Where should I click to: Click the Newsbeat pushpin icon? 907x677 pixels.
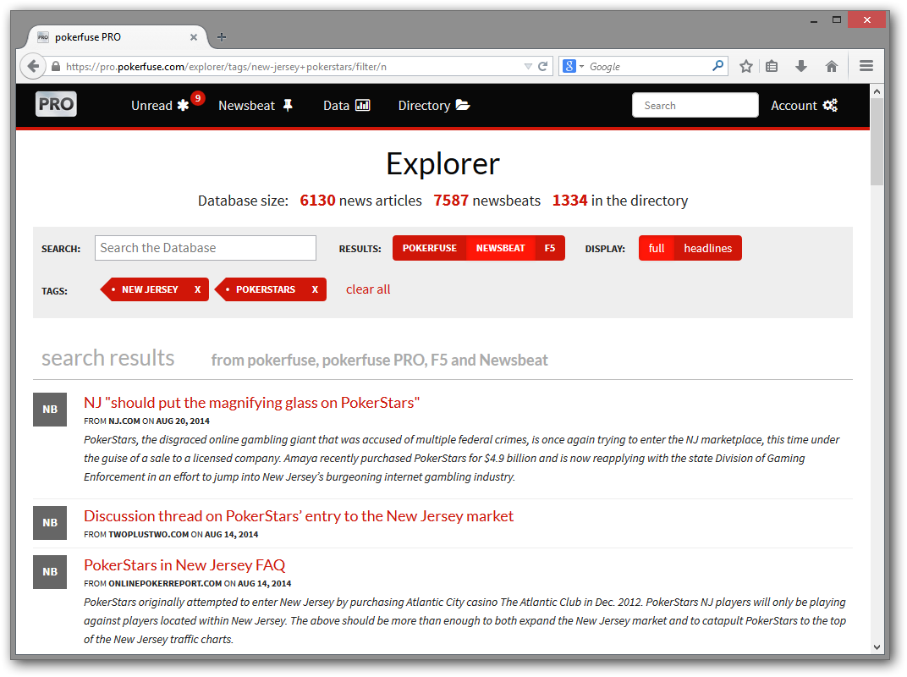pos(288,105)
